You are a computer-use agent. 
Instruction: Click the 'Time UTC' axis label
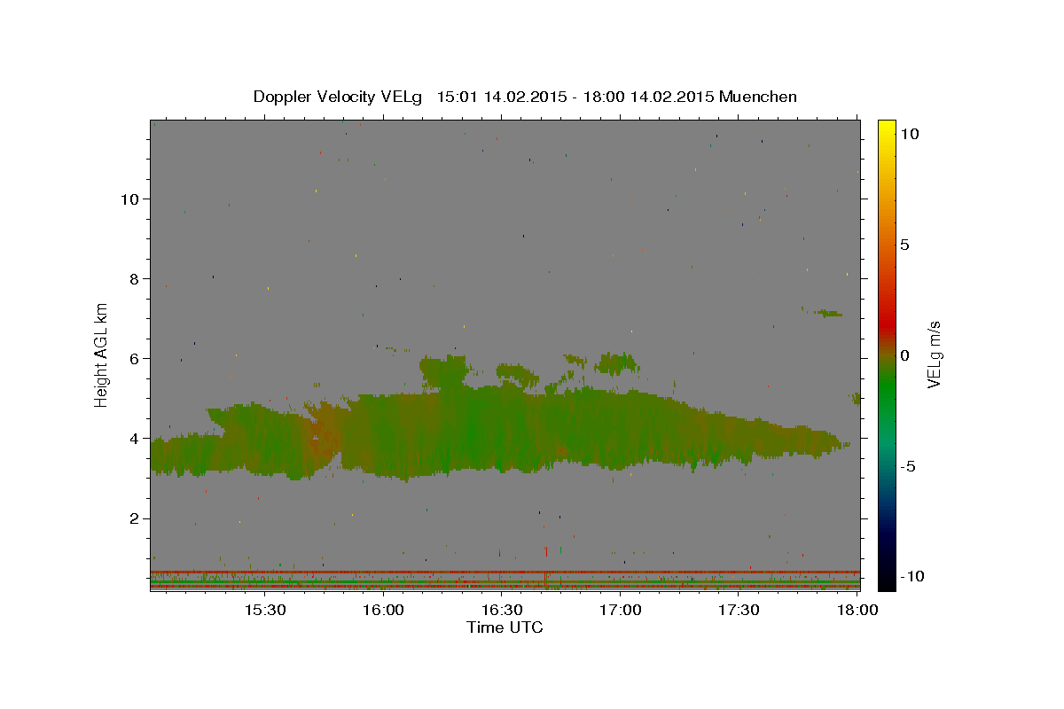[x=505, y=627]
